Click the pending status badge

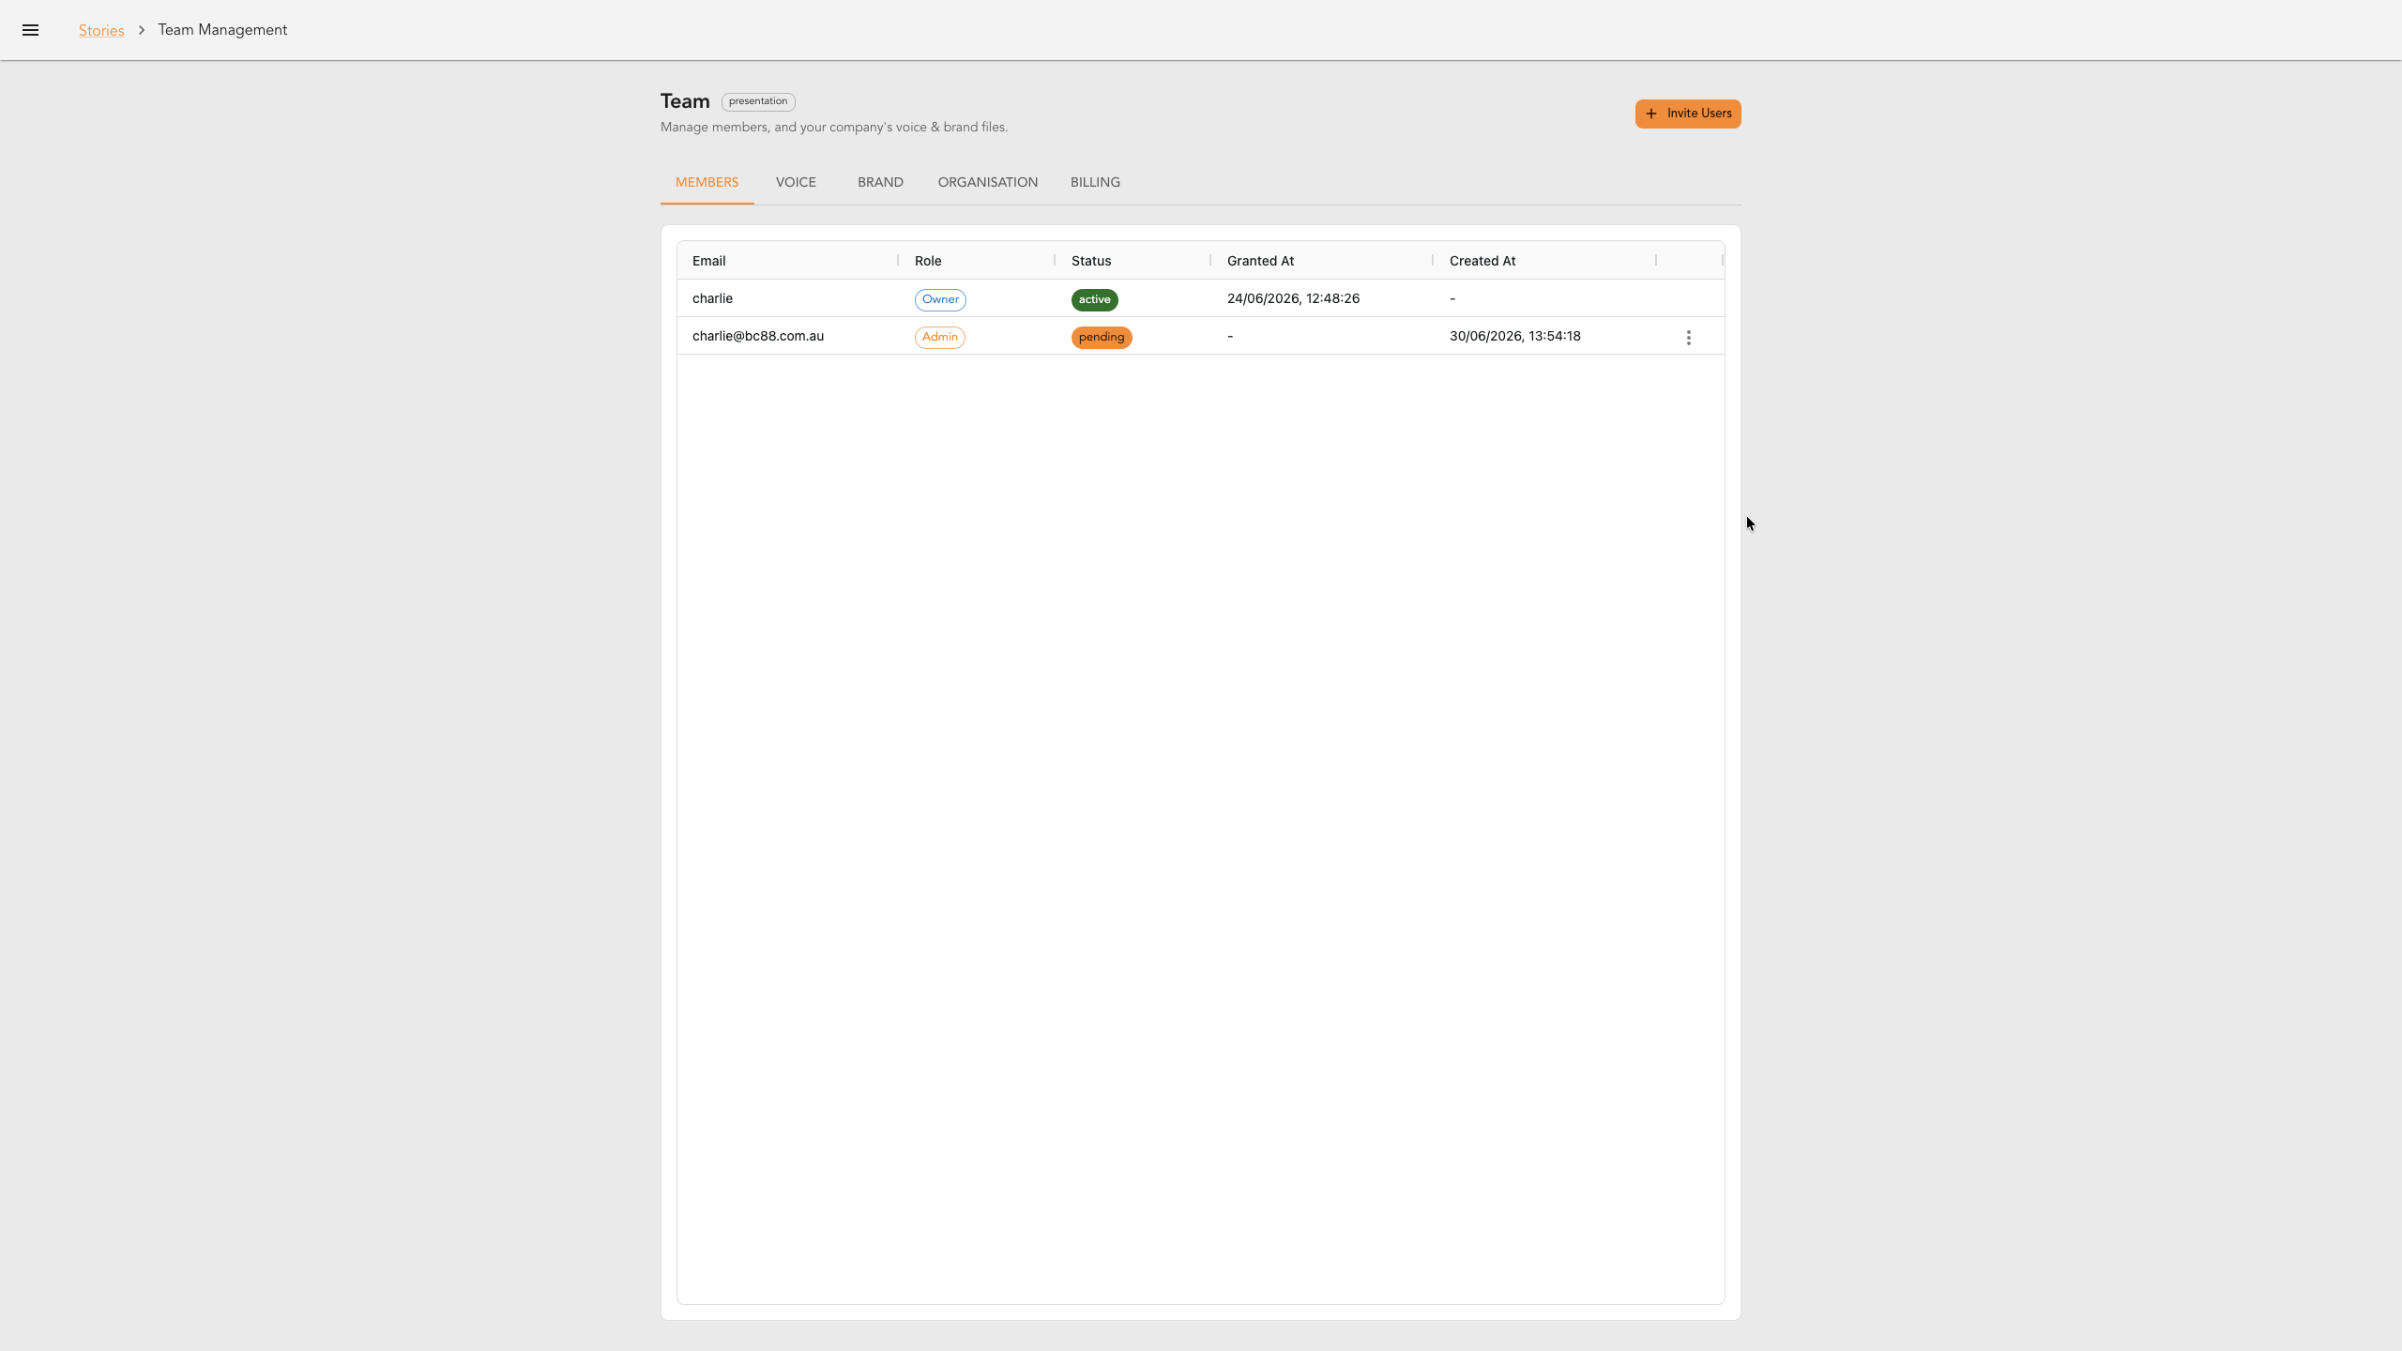pyautogui.click(x=1102, y=337)
